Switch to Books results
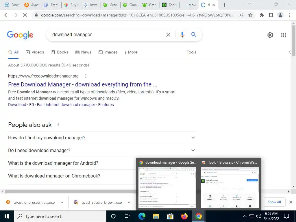The width and height of the screenshot is (296, 222). (60, 52)
